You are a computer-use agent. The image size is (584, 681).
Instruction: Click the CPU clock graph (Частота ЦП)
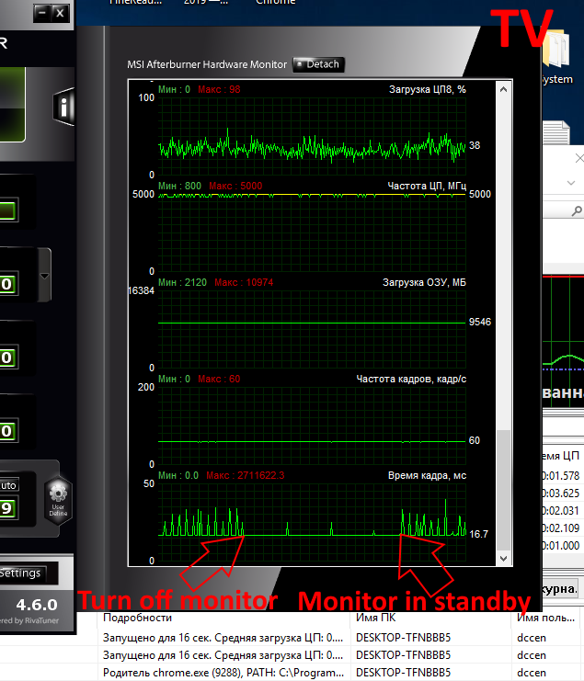[312, 230]
